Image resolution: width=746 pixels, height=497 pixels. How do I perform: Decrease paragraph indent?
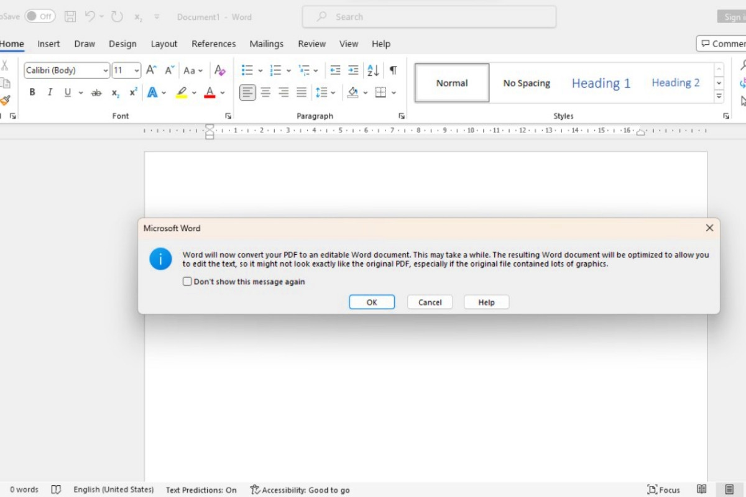click(335, 70)
